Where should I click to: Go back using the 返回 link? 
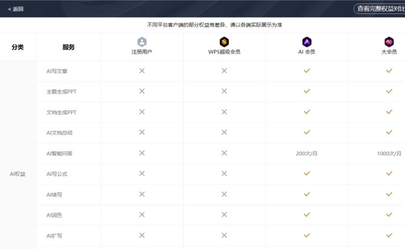point(16,9)
